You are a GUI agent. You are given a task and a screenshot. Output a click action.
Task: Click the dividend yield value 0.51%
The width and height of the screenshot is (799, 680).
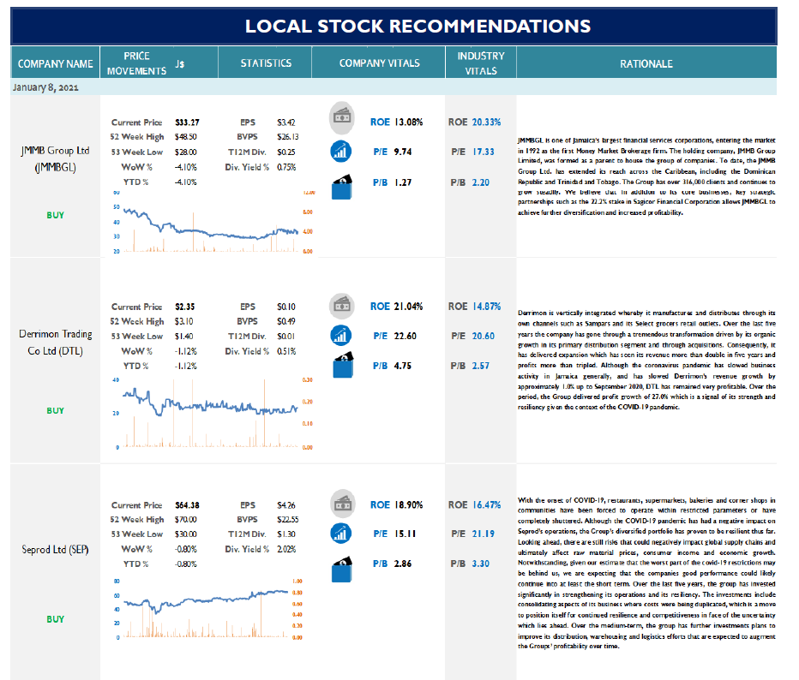coord(286,351)
